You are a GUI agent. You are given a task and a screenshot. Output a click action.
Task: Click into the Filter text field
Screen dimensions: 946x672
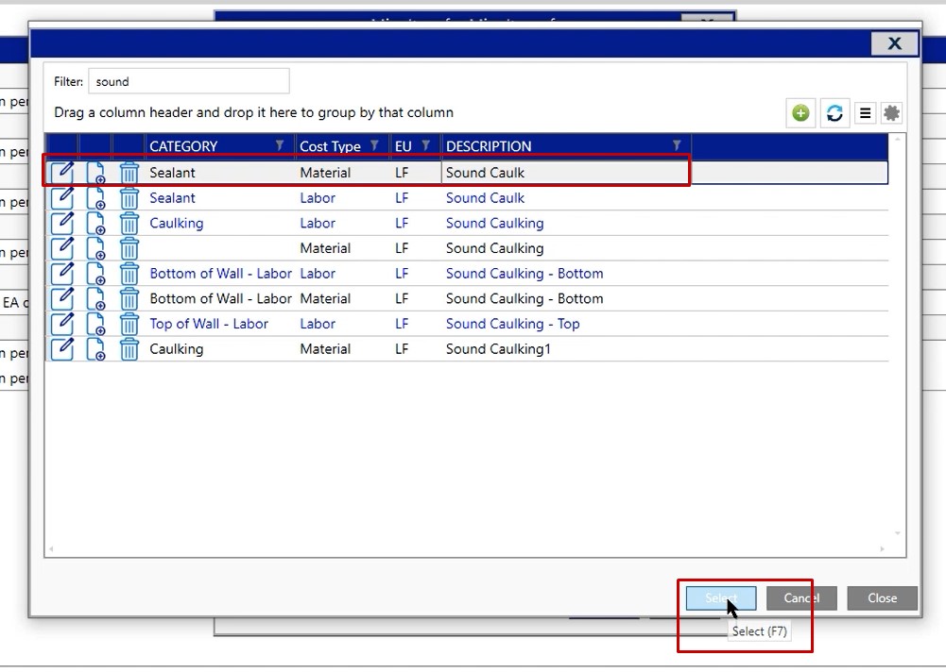[x=188, y=82]
